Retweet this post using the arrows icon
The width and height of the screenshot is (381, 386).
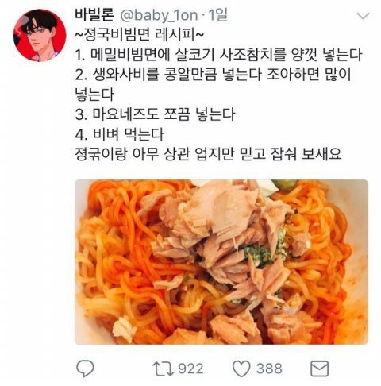[x=163, y=369]
